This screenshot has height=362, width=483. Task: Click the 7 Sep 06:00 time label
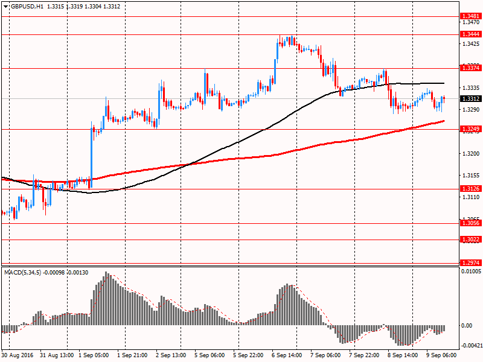pos(325,355)
